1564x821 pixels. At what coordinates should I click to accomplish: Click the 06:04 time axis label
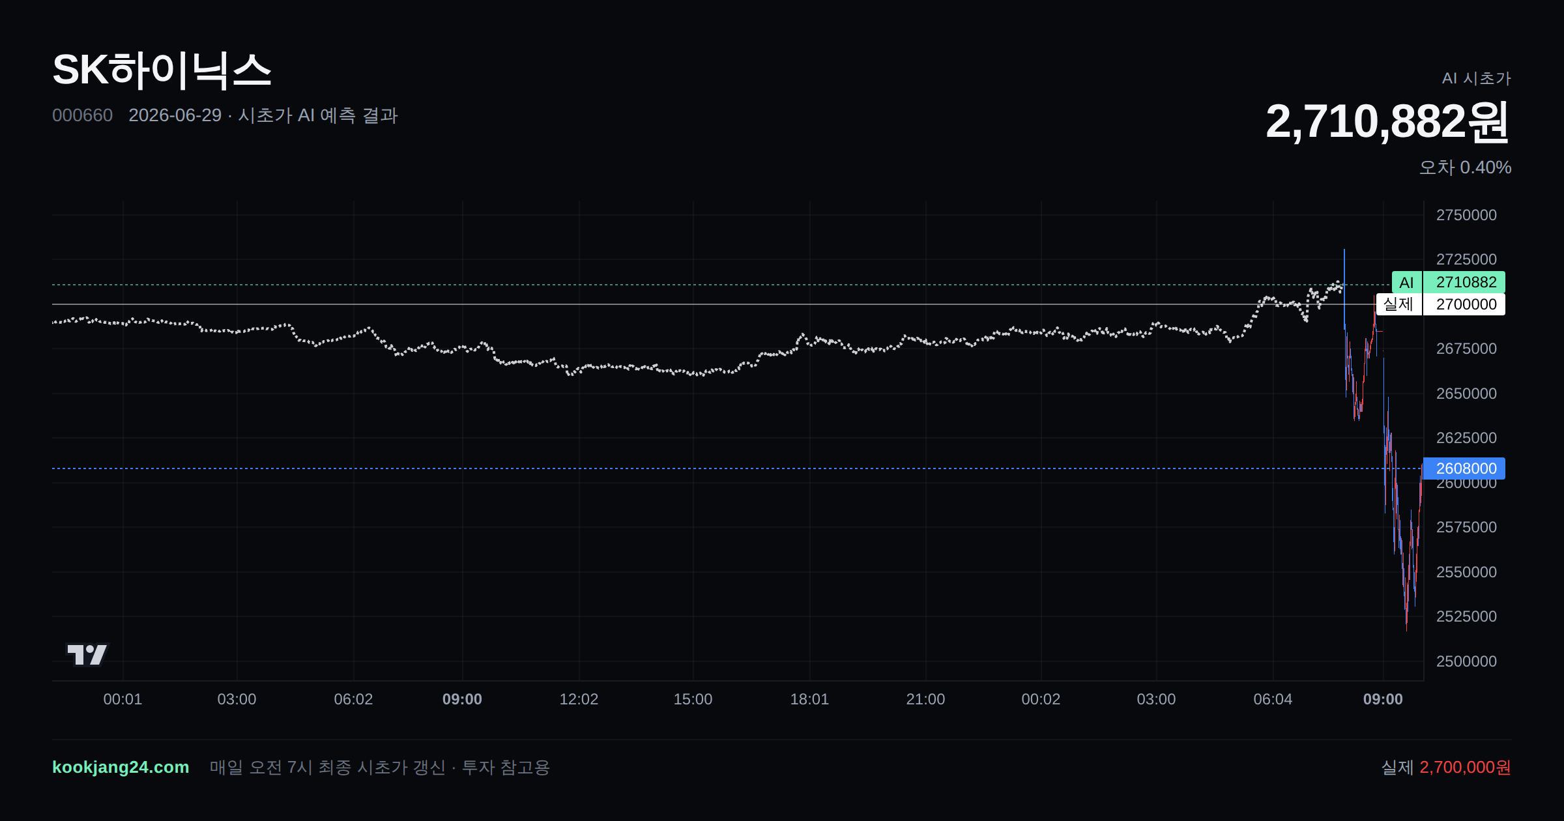pos(1273,699)
